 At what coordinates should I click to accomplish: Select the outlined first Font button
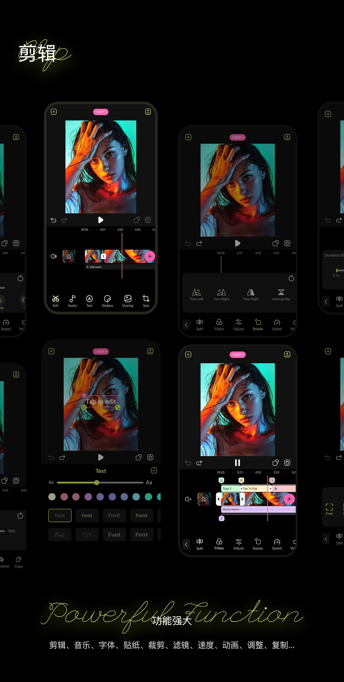click(60, 515)
